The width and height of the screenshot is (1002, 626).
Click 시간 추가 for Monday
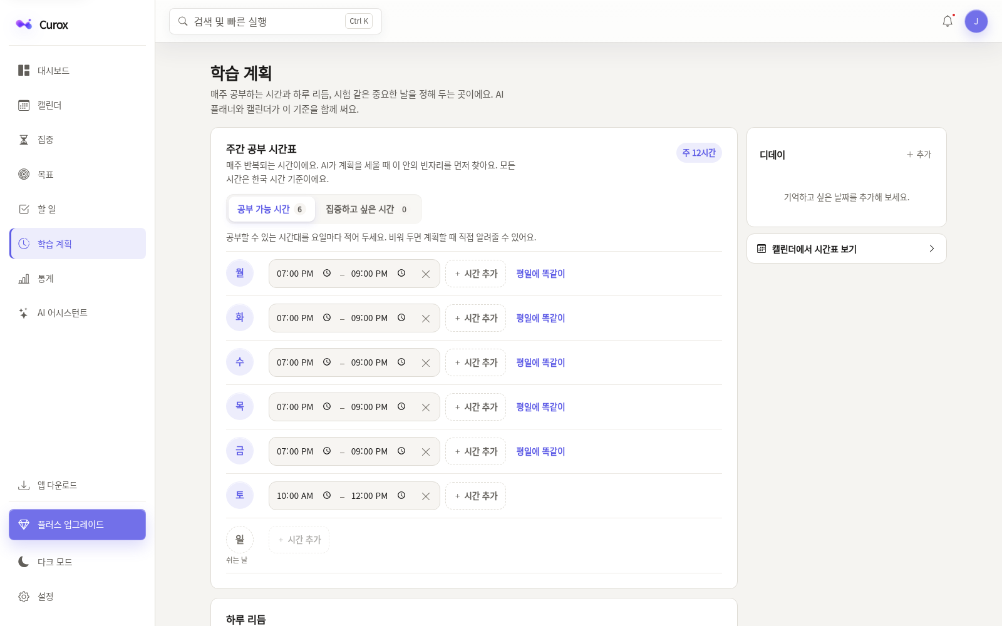click(x=476, y=274)
